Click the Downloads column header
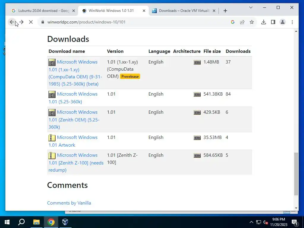This screenshot has width=304, height=228. coord(238,51)
